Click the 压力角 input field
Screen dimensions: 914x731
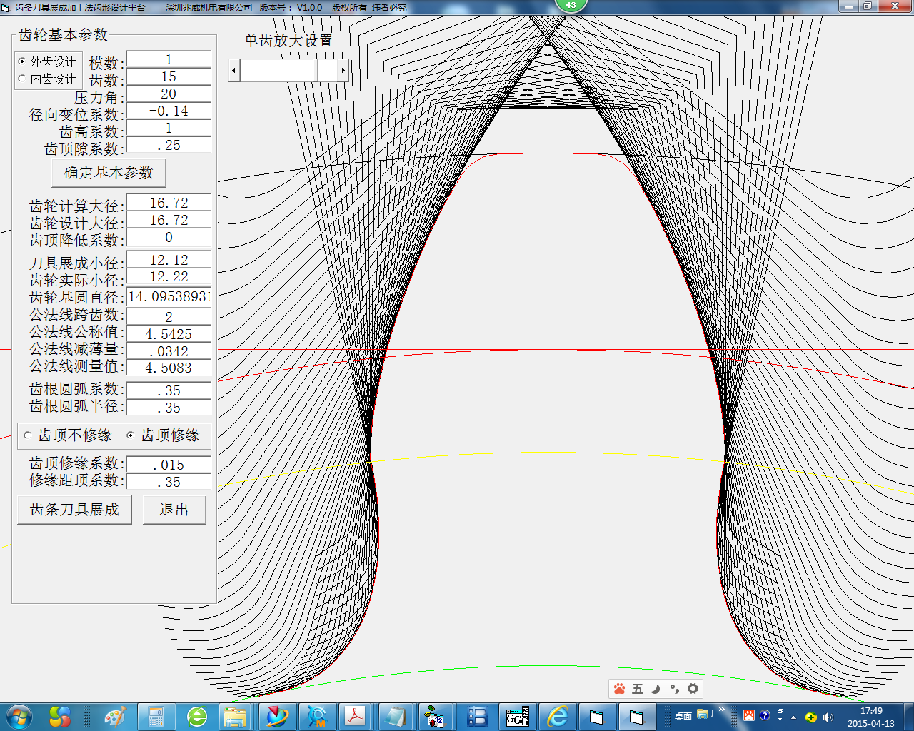(x=169, y=94)
